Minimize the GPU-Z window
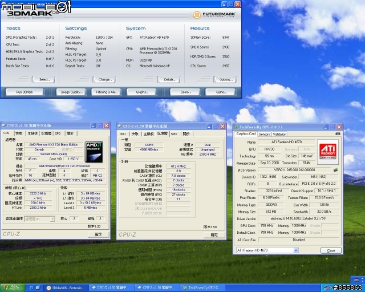 [x=326, y=127]
